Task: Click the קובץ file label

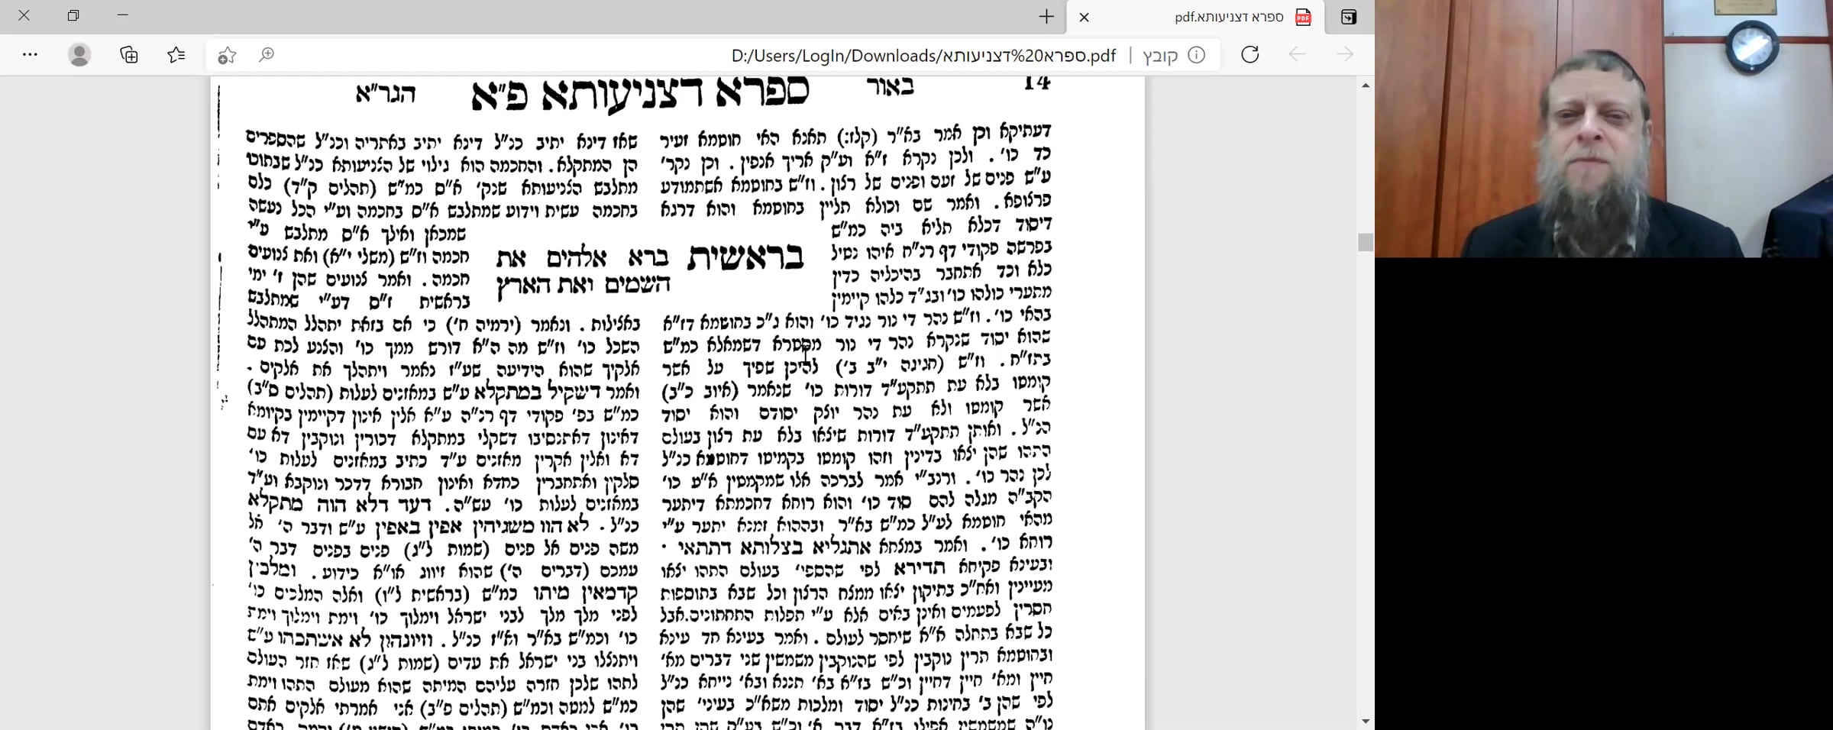Action: pos(1160,56)
